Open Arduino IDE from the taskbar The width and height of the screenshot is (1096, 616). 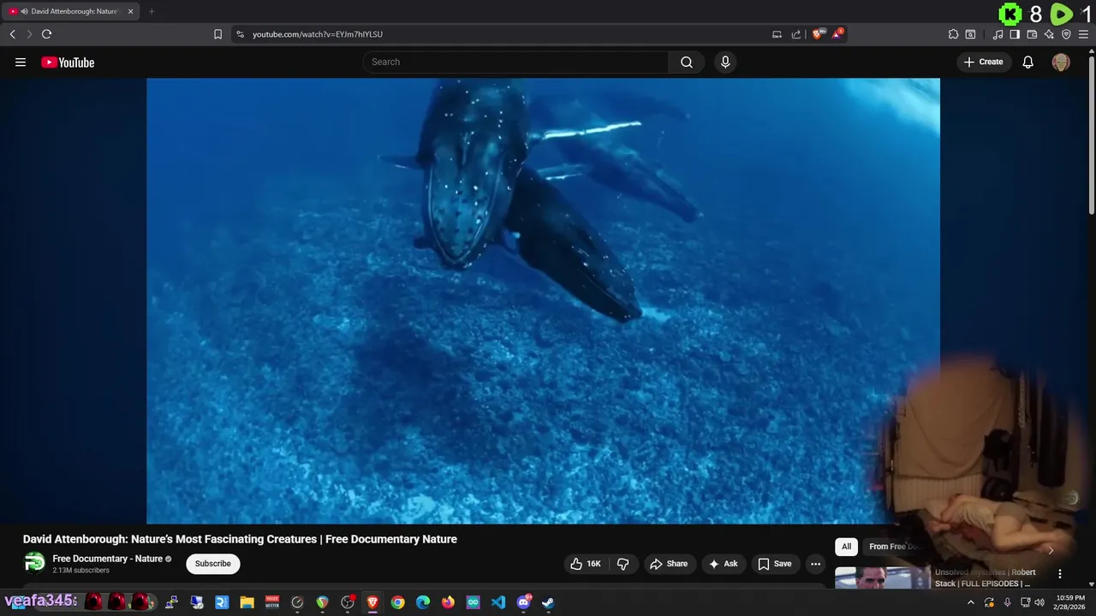473,602
